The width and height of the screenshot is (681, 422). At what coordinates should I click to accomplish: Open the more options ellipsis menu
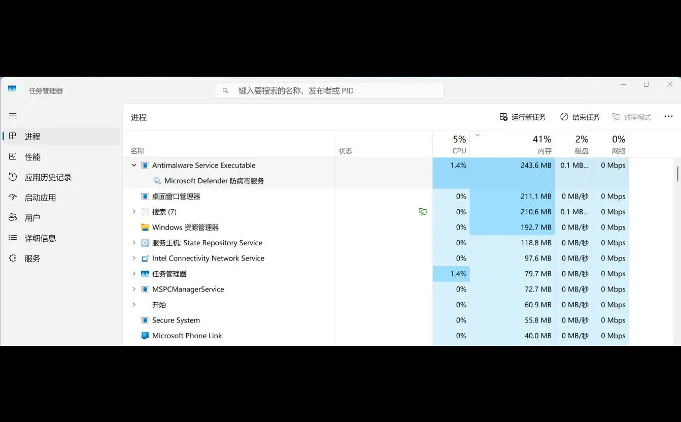point(668,116)
